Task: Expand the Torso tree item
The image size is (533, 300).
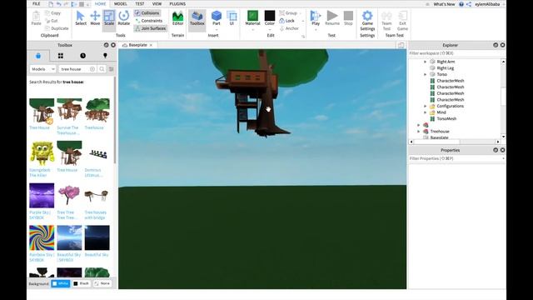Action: coord(425,74)
